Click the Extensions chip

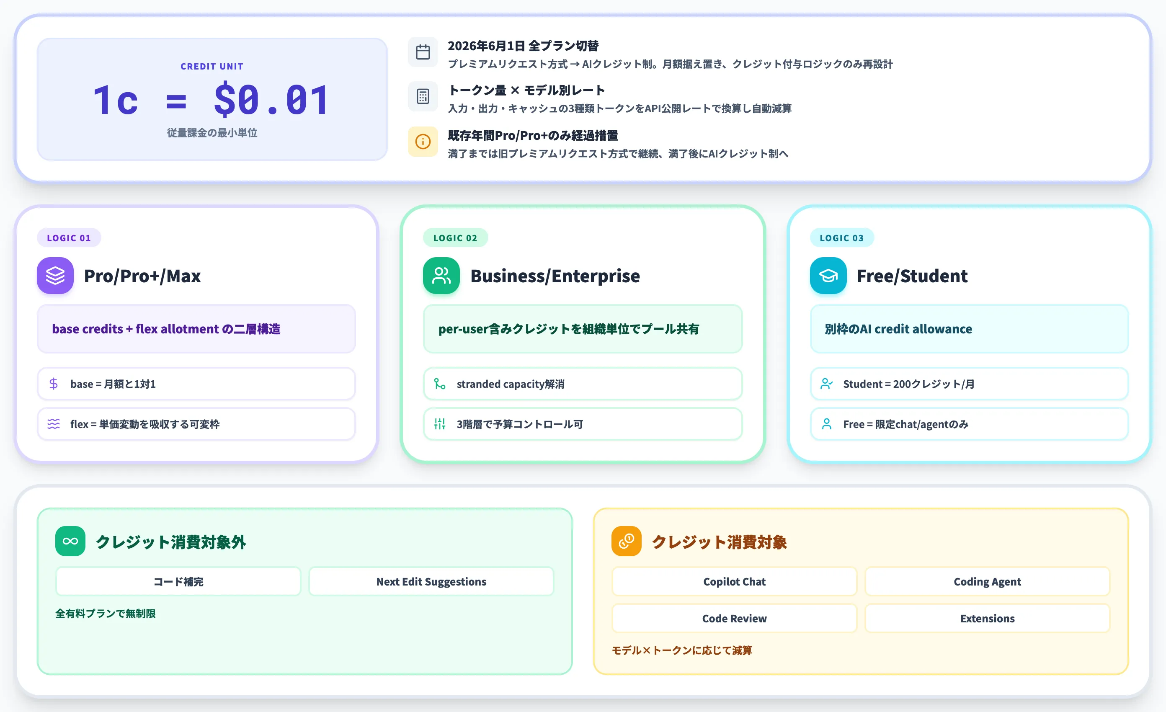pos(987,618)
